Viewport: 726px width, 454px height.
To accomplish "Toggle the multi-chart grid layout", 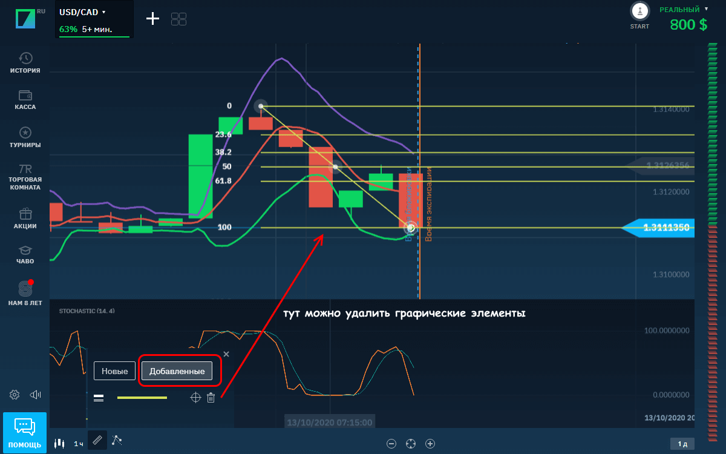I will [x=178, y=19].
